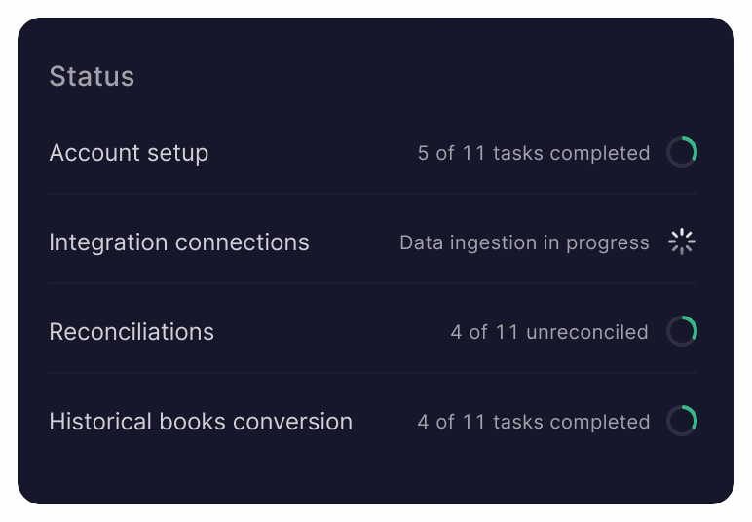Click the "Data ingestion in progress" status
The height and width of the screenshot is (522, 752).
(524, 242)
